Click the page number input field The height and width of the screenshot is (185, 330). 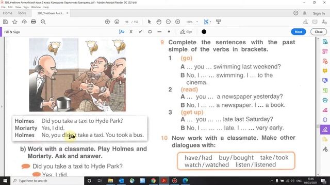tap(127, 22)
